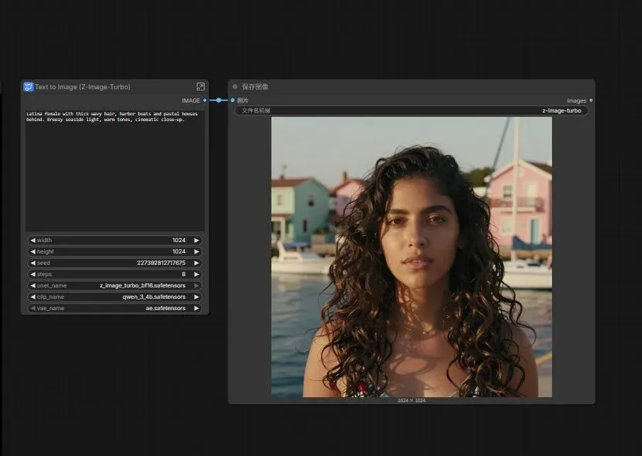Click the IMAGE output connector dot
Screen dimensions: 642x456
click(205, 101)
